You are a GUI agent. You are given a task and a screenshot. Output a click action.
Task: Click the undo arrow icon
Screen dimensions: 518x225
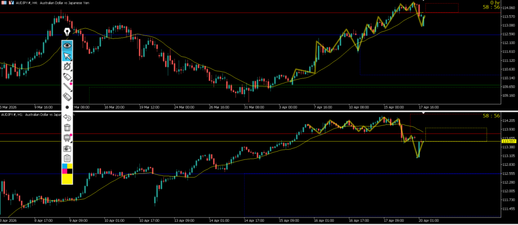coord(67,117)
